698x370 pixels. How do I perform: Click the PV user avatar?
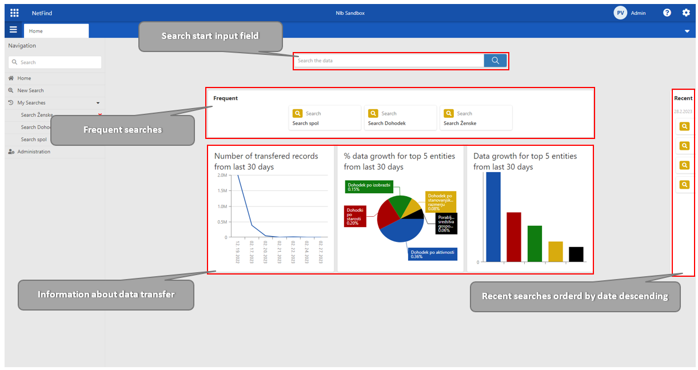point(620,13)
